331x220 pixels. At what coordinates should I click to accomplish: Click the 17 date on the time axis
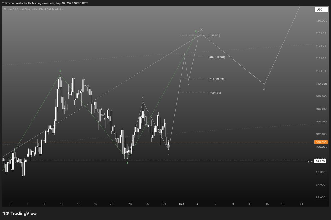(96, 204)
